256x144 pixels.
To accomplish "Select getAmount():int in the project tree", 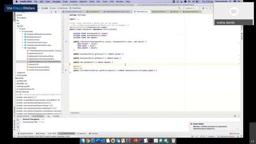I will [36, 53].
